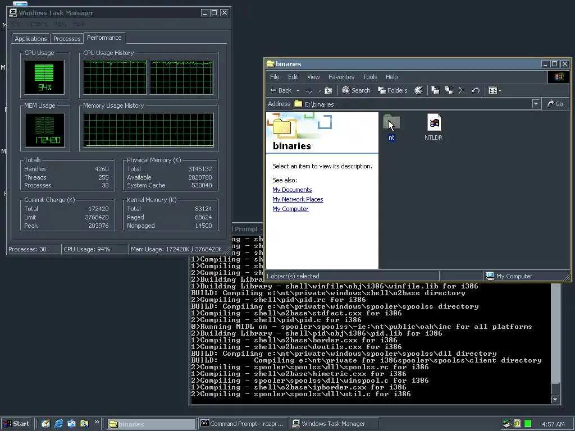The height and width of the screenshot is (431, 575).
Task: Click the MEM Usage 172420 gauge
Action: pyautogui.click(x=45, y=130)
